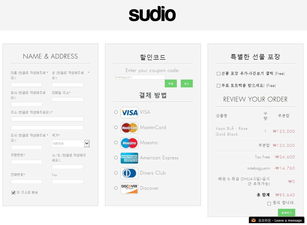Image resolution: width=307 pixels, height=225 pixels.
Task: Click the 할인코드 heading
Action: (153, 57)
